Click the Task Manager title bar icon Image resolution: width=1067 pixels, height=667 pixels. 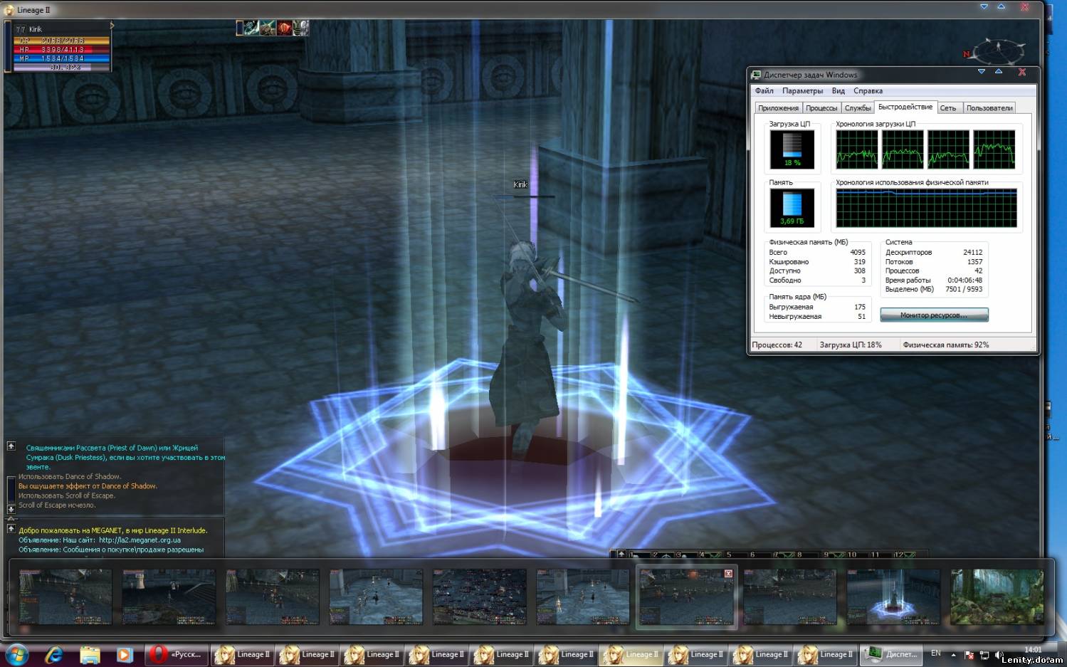pyautogui.click(x=756, y=75)
